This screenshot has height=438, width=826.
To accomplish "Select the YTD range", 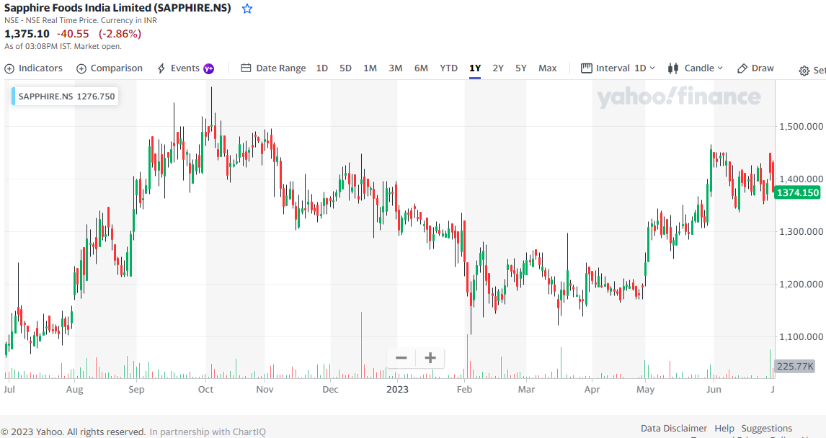I will [449, 68].
